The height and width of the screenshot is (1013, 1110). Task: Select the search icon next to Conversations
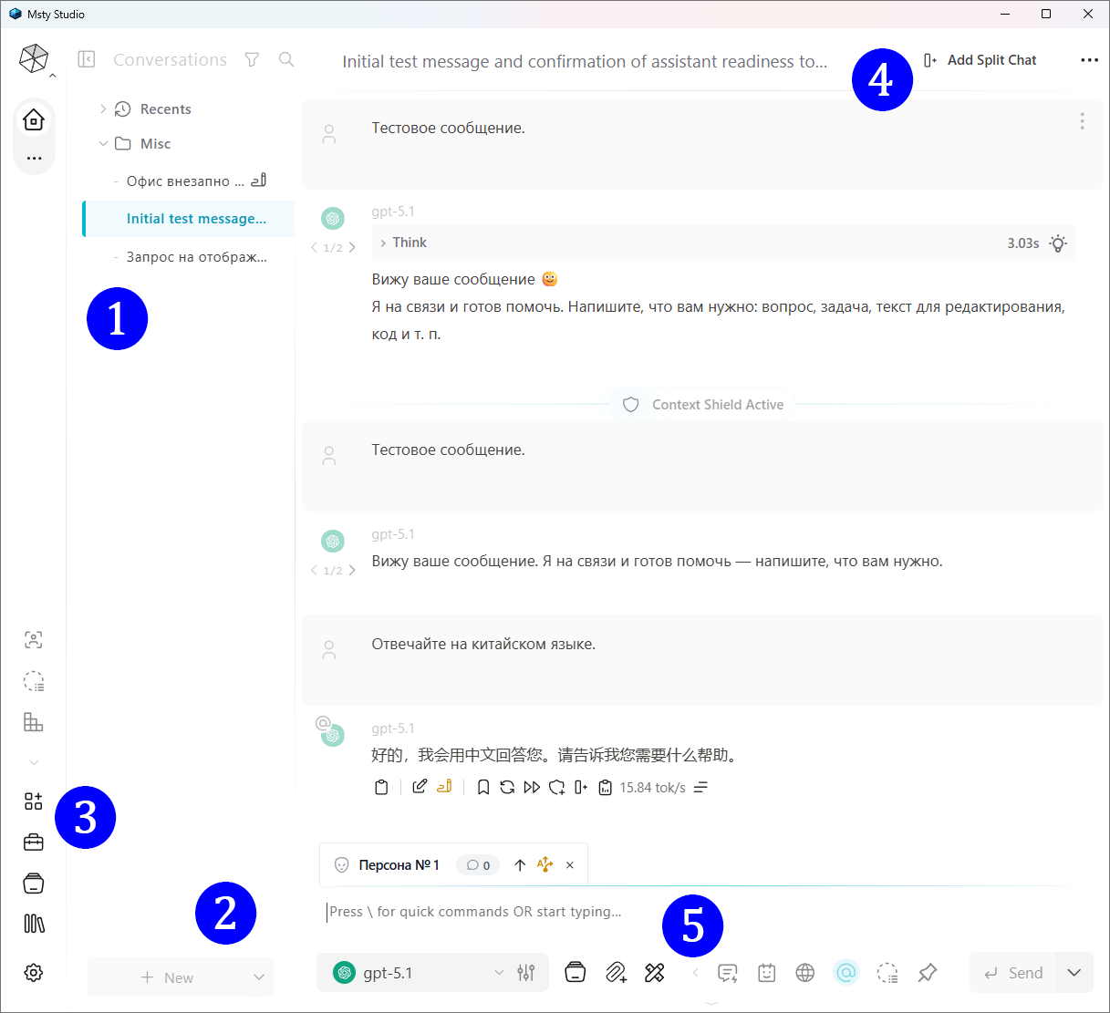286,59
